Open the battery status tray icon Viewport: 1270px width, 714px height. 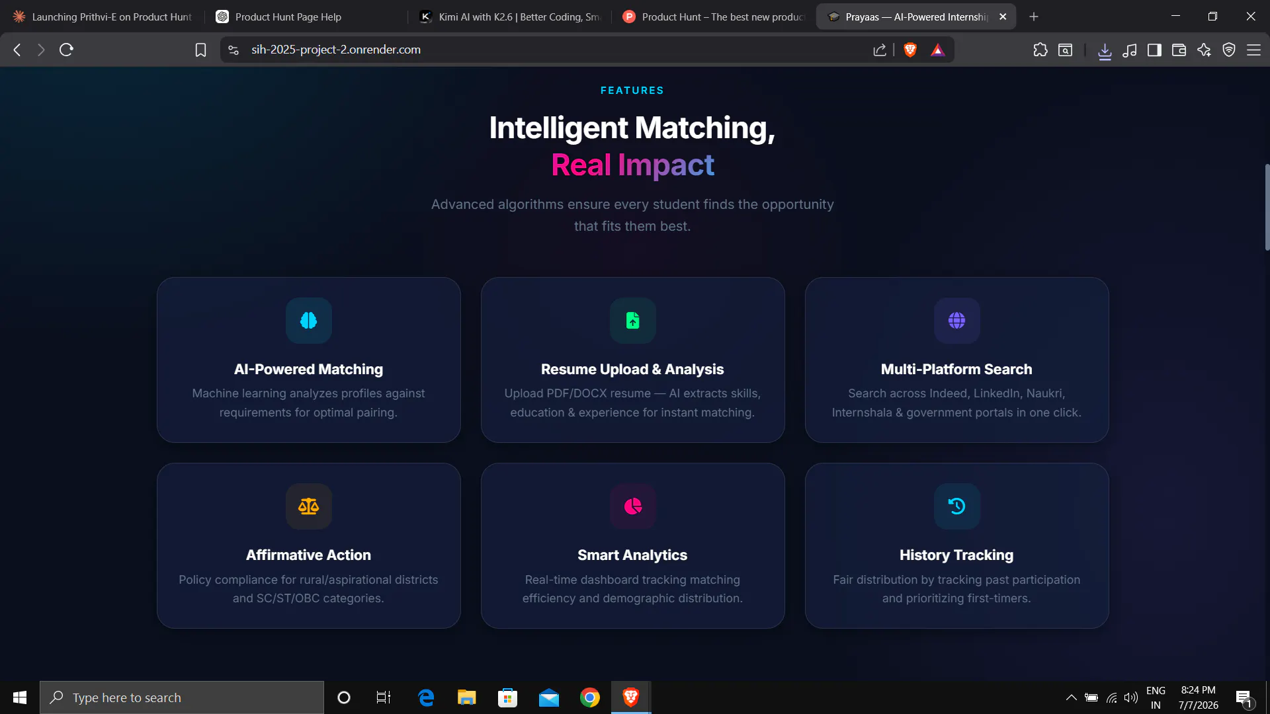[1091, 697]
